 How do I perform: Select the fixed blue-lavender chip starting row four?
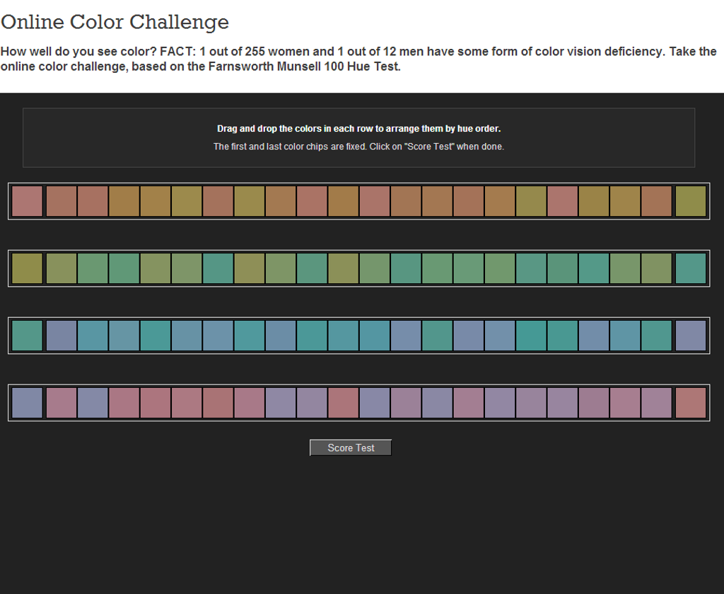[27, 403]
